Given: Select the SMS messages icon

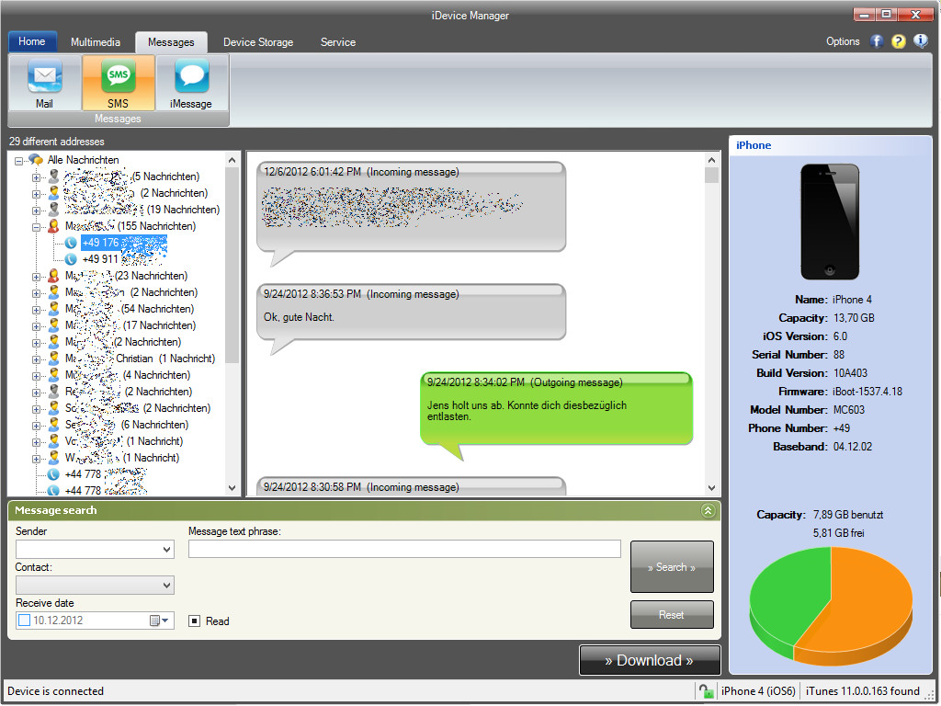Looking at the screenshot, I should tap(119, 82).
